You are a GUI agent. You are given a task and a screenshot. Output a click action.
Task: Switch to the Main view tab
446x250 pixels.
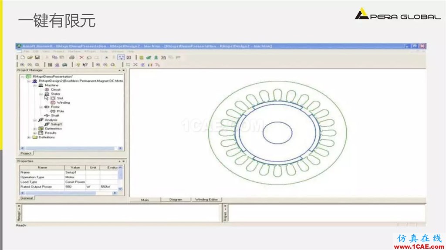click(145, 200)
